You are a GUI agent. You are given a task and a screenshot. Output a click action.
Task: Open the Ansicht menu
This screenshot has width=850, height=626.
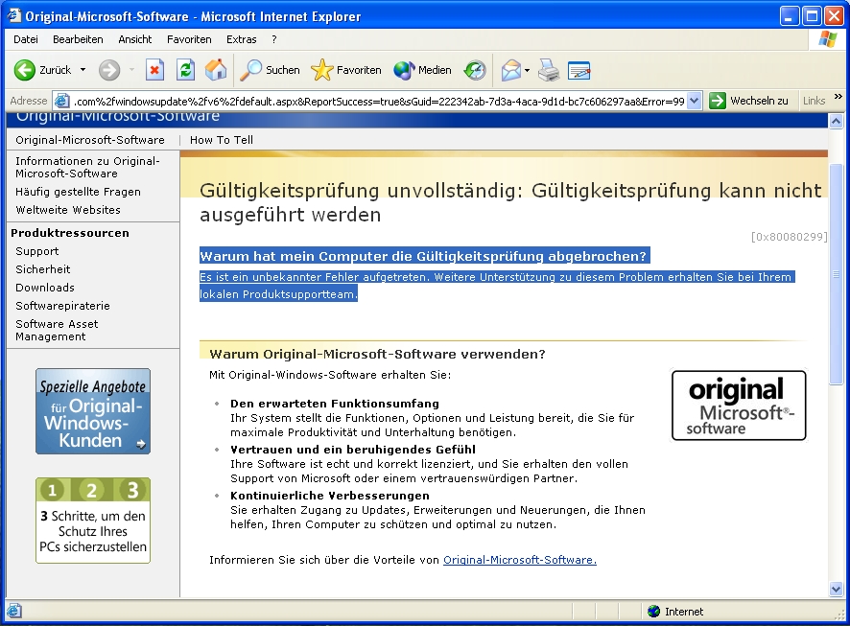[135, 39]
